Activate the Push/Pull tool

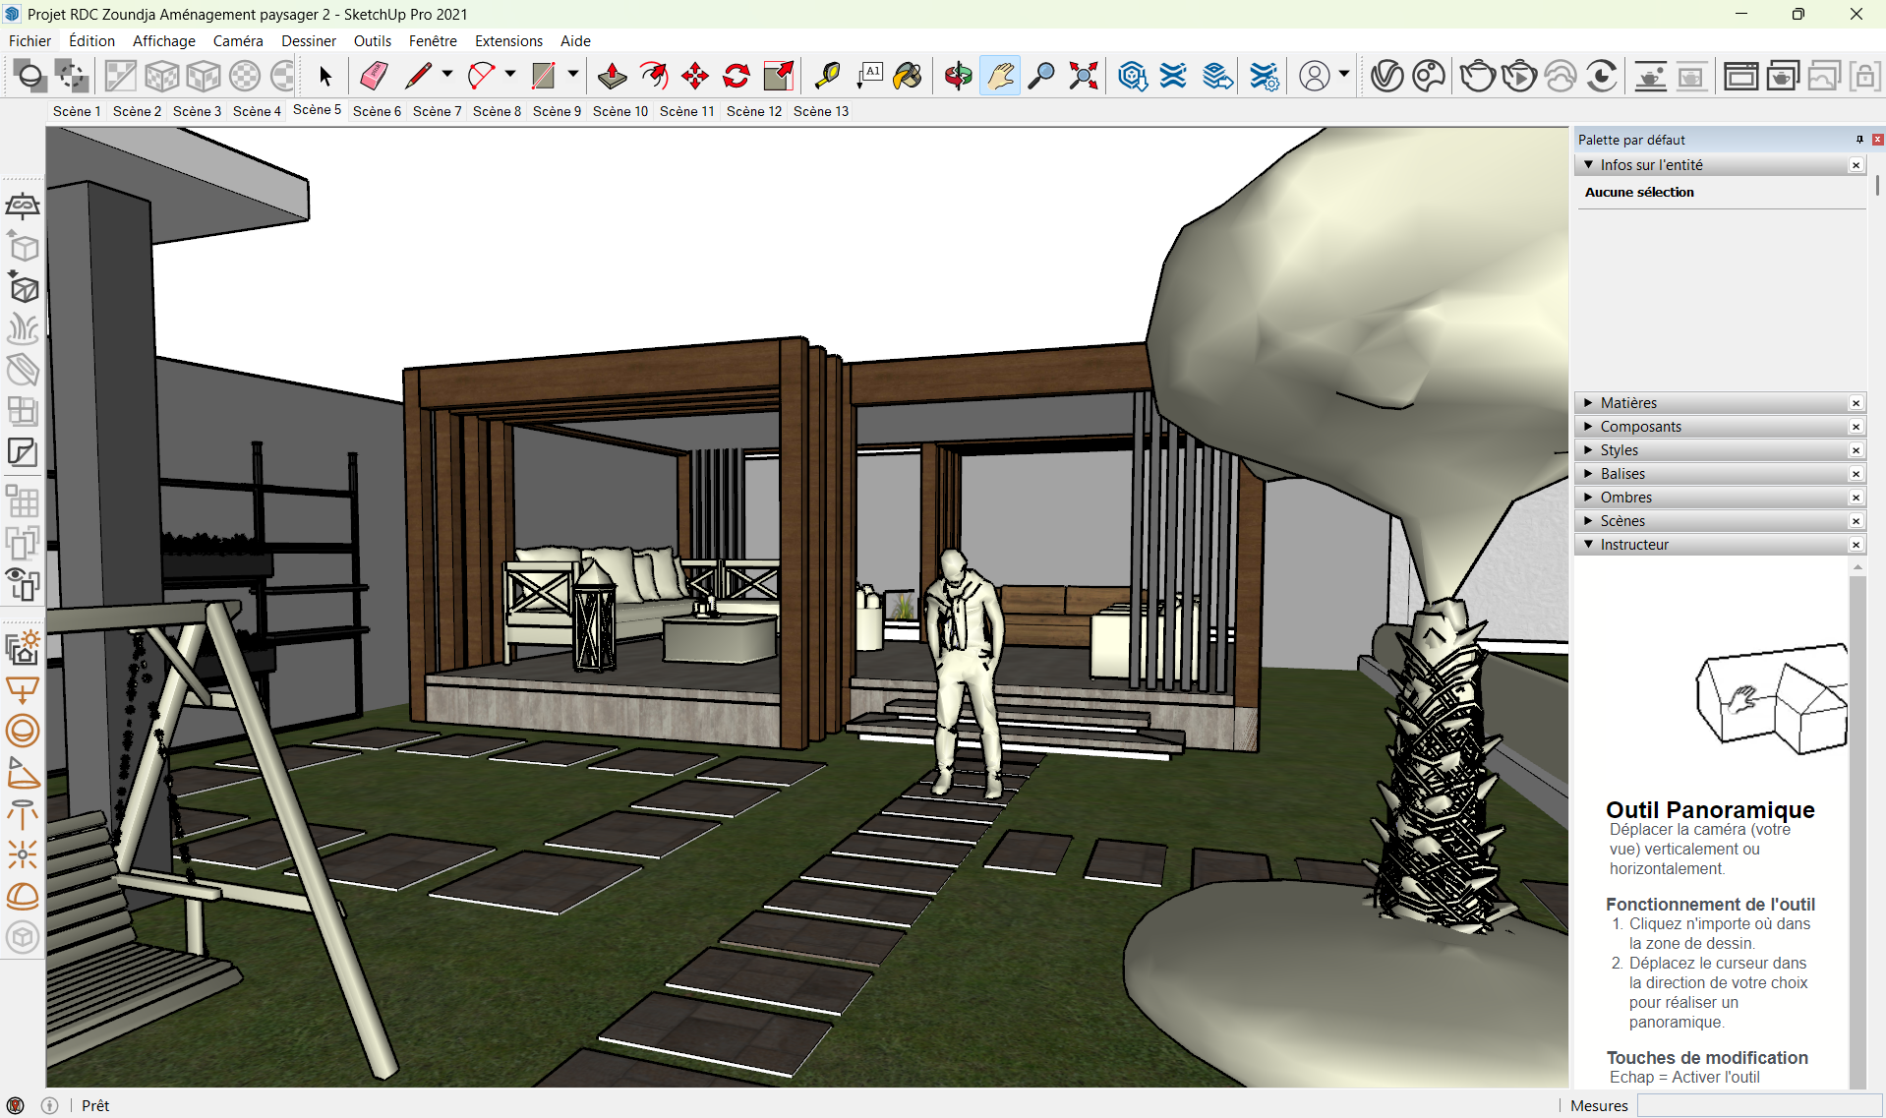point(612,76)
